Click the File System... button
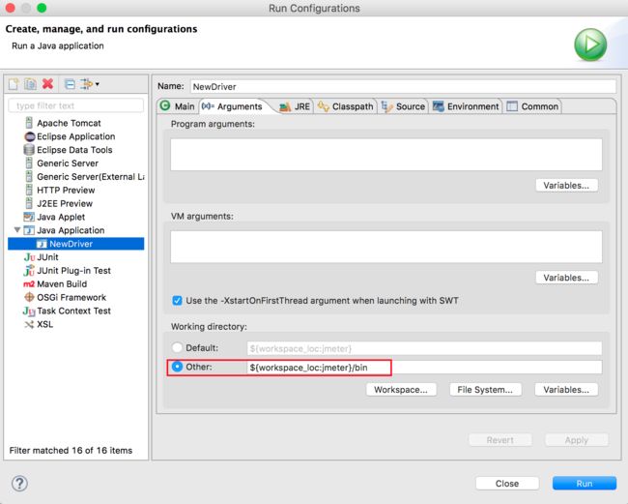 coord(485,390)
